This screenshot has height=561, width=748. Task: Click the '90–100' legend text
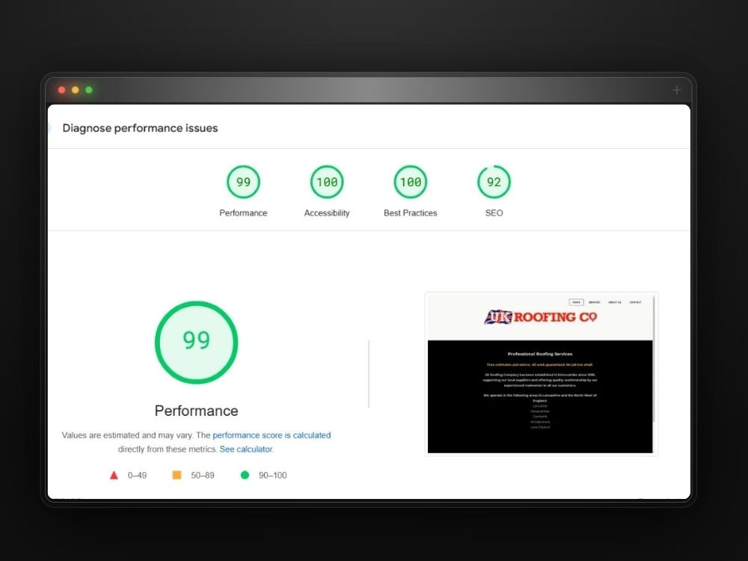coord(273,475)
